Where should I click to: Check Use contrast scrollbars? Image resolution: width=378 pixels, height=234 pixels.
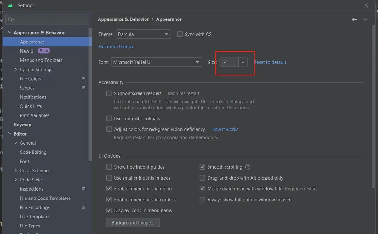(109, 118)
